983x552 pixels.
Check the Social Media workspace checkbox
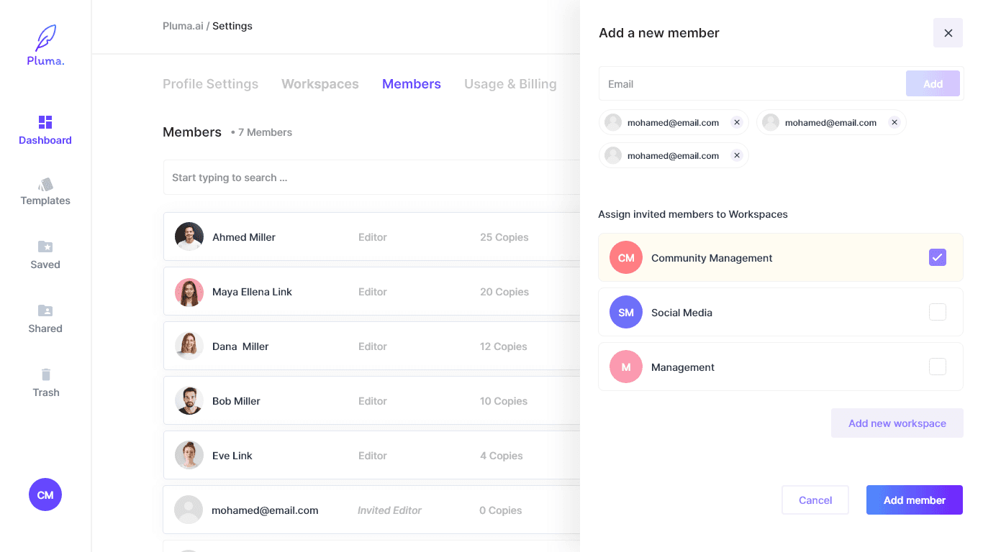point(937,312)
